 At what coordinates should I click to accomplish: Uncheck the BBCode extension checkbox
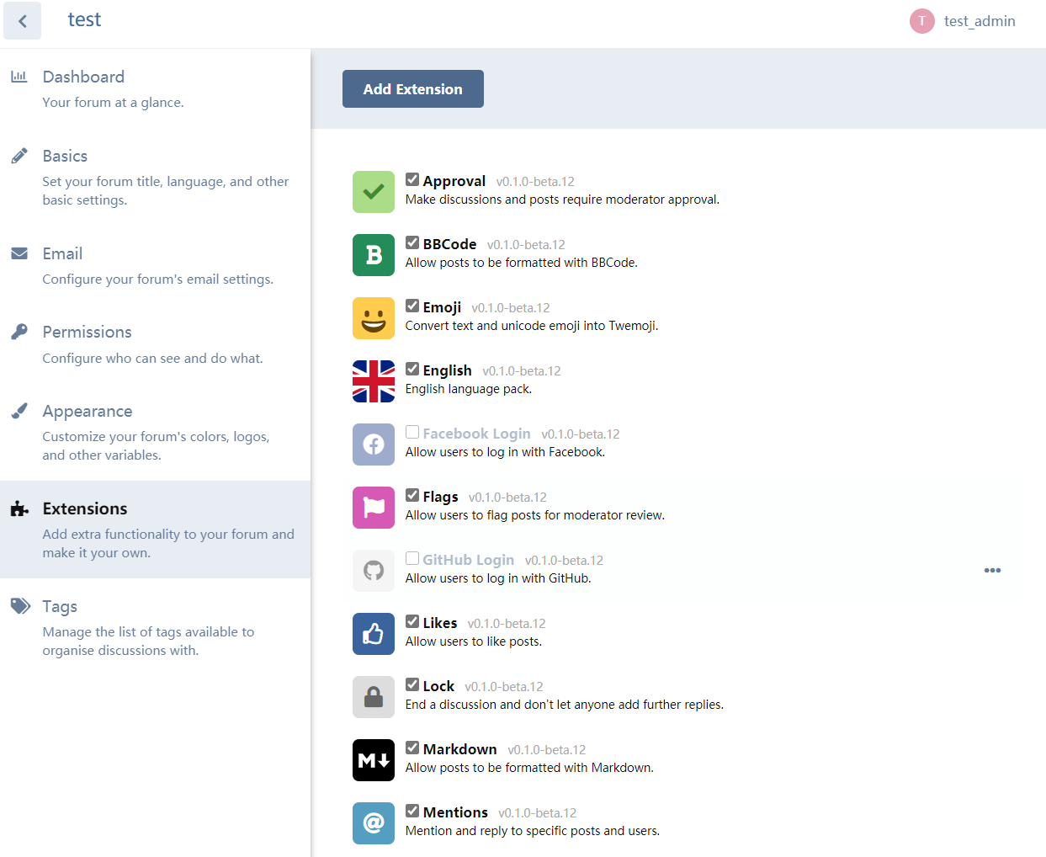pyautogui.click(x=412, y=242)
